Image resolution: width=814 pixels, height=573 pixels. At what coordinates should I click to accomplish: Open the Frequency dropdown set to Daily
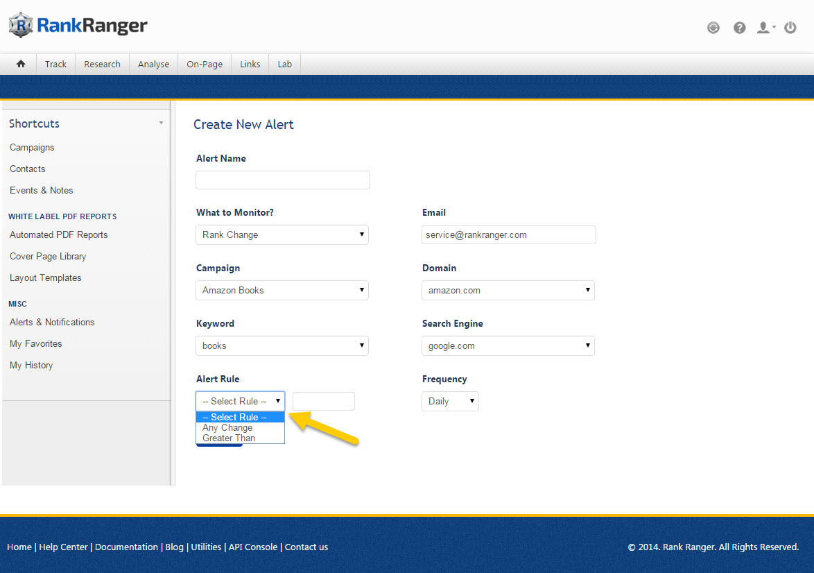450,401
